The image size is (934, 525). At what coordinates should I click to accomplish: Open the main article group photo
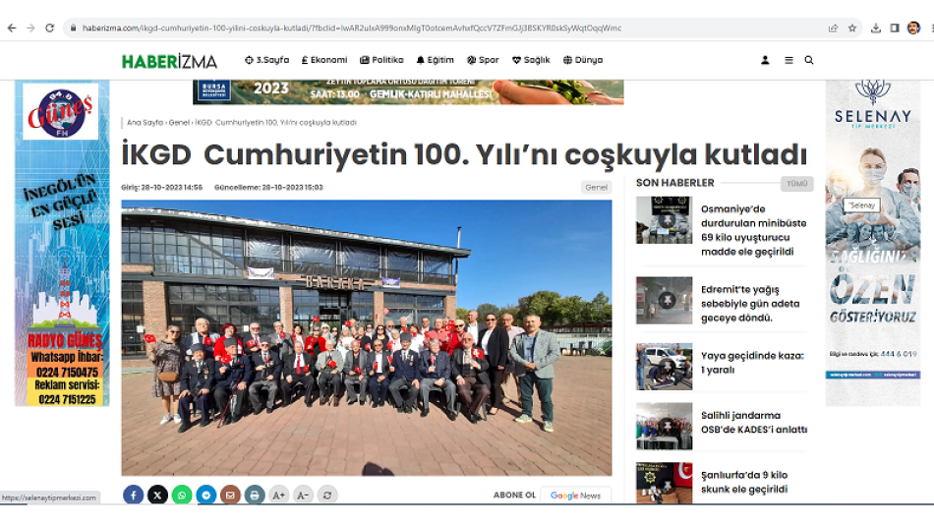[367, 338]
